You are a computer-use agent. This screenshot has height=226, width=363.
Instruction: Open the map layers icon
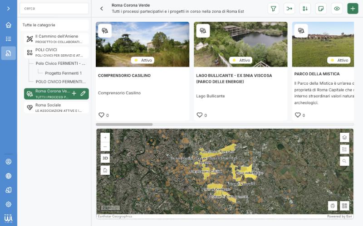point(344,138)
